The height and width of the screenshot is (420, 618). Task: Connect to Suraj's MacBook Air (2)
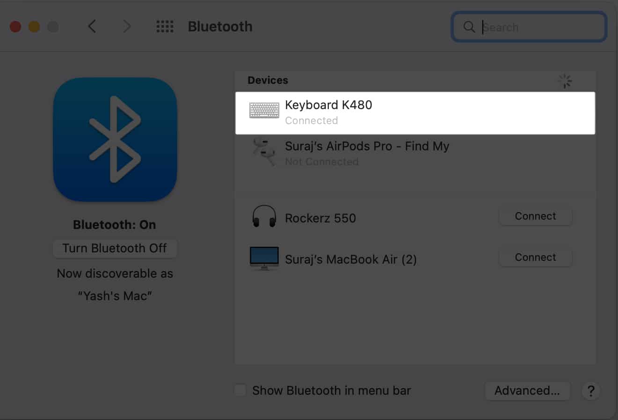tap(536, 258)
